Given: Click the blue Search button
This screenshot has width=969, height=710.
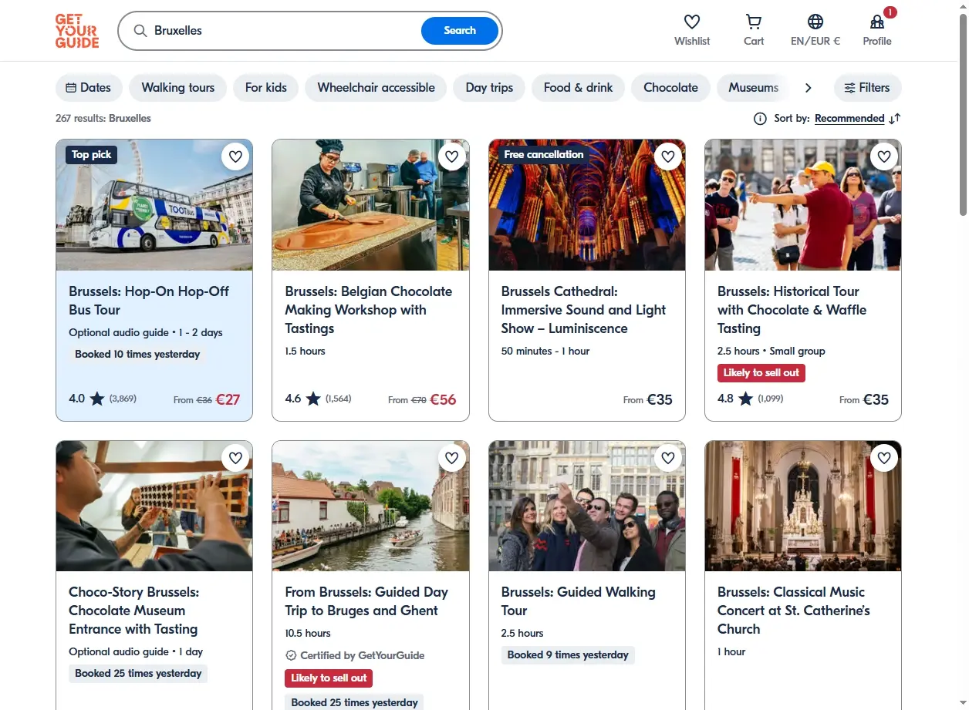Looking at the screenshot, I should (460, 31).
